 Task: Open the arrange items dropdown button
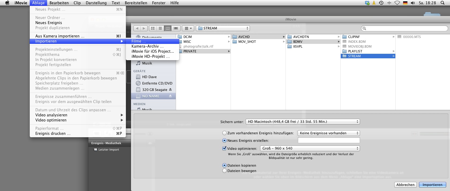pyautogui.click(x=188, y=28)
